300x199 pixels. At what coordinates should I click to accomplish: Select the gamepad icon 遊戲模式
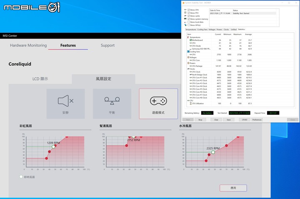point(158,101)
